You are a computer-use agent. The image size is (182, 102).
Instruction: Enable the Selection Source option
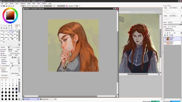coord(164,30)
